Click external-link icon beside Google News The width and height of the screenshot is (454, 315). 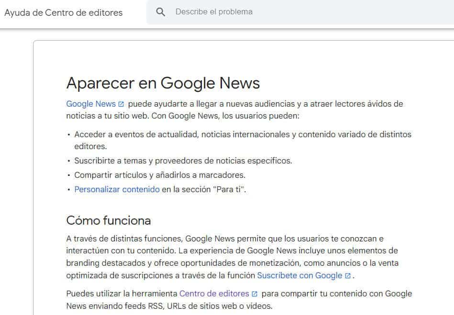click(121, 104)
